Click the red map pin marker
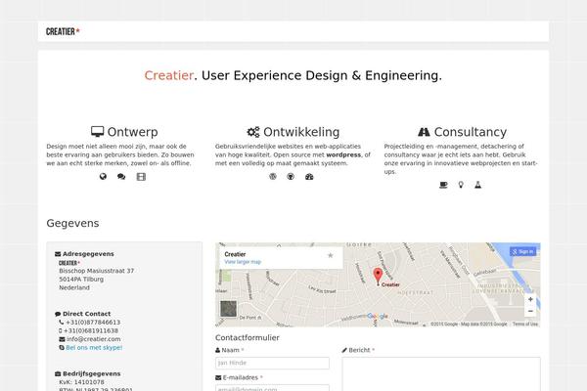 (378, 276)
